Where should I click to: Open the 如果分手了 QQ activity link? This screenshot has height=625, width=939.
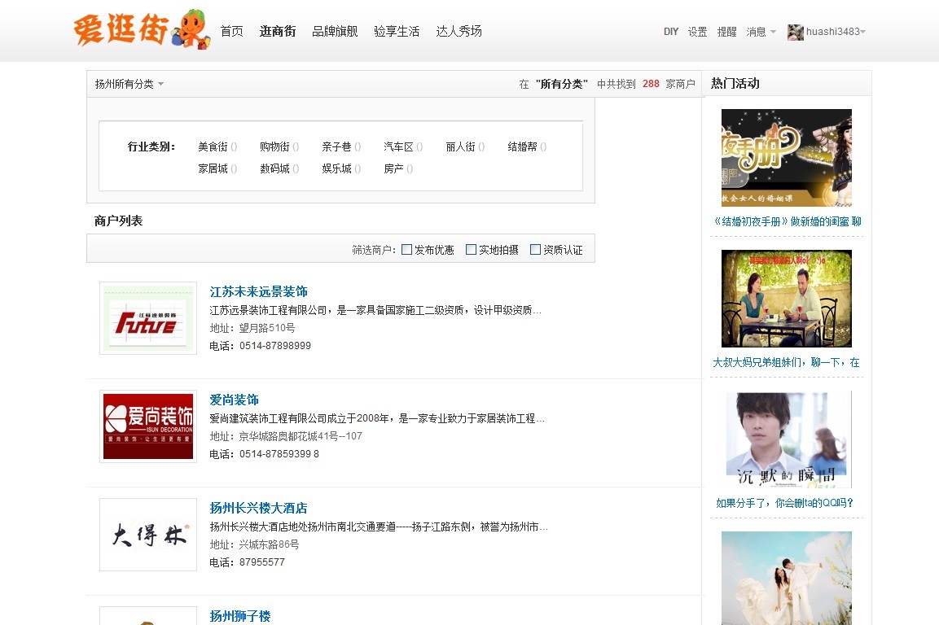click(784, 503)
